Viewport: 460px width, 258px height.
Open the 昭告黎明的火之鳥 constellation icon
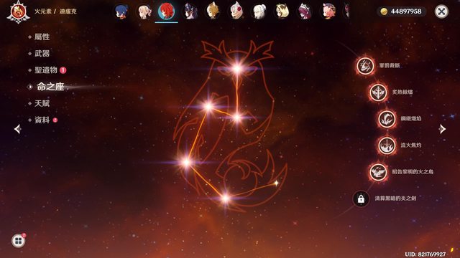(x=378, y=172)
